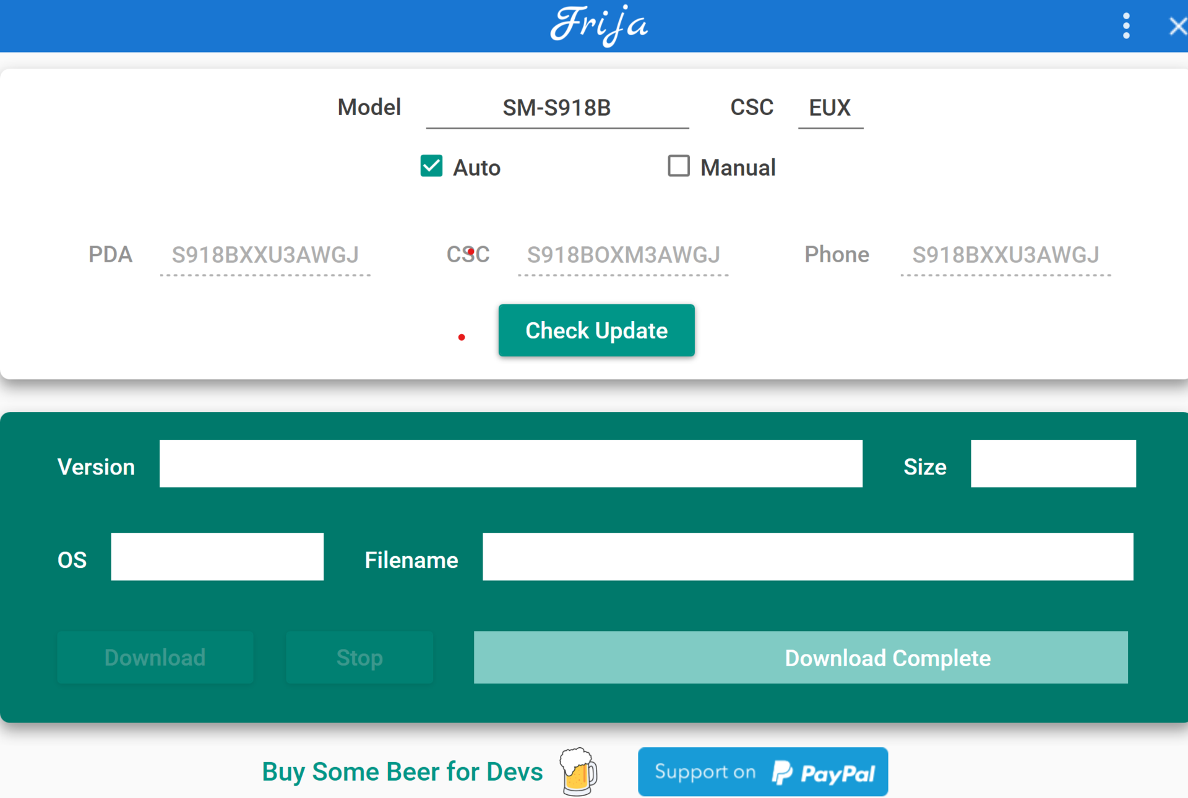
Task: Open the three-dot options menu
Action: 1126,26
